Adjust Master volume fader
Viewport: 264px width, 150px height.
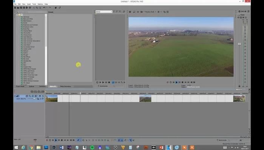[239, 44]
